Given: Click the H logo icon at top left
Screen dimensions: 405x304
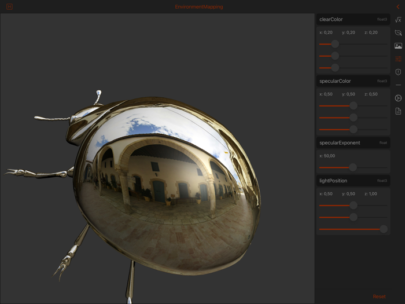Looking at the screenshot, I should [9, 7].
